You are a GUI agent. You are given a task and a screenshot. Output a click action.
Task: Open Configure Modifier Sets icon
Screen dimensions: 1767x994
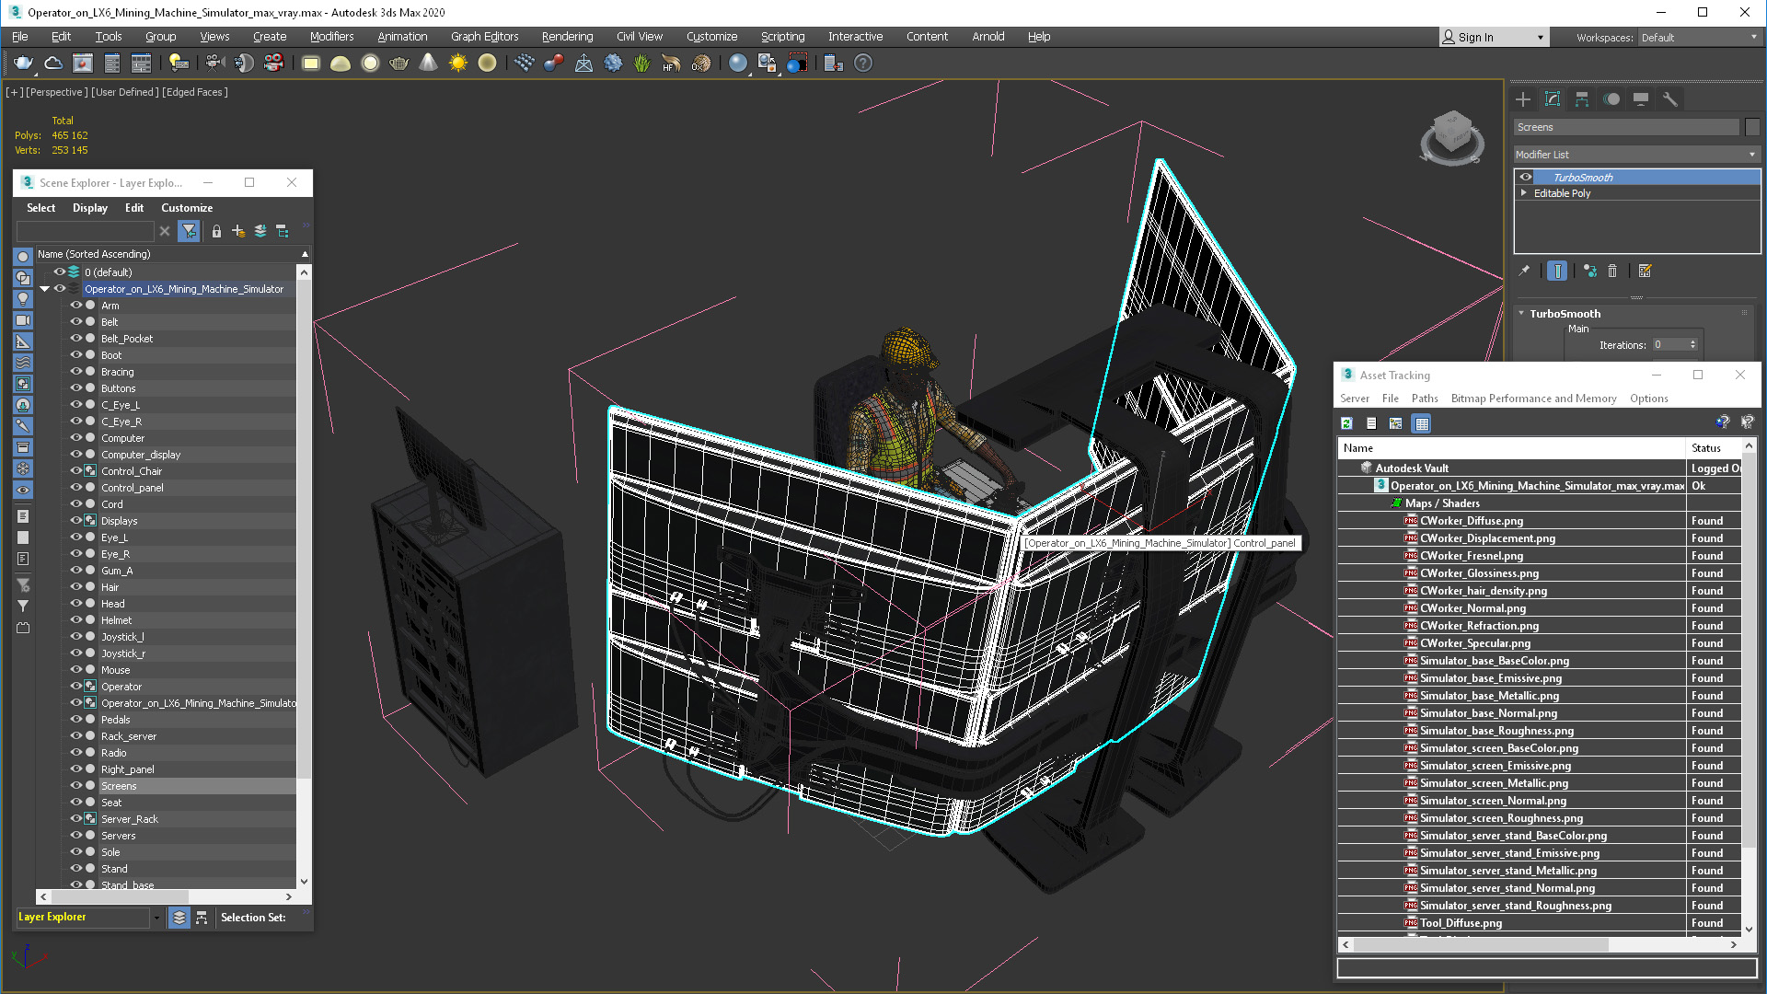coord(1646,271)
